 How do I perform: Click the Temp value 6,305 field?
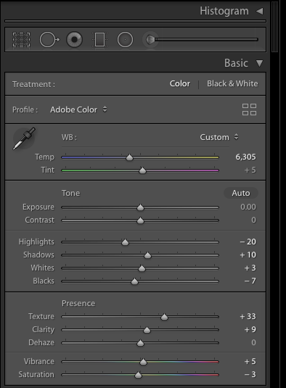[245, 157]
